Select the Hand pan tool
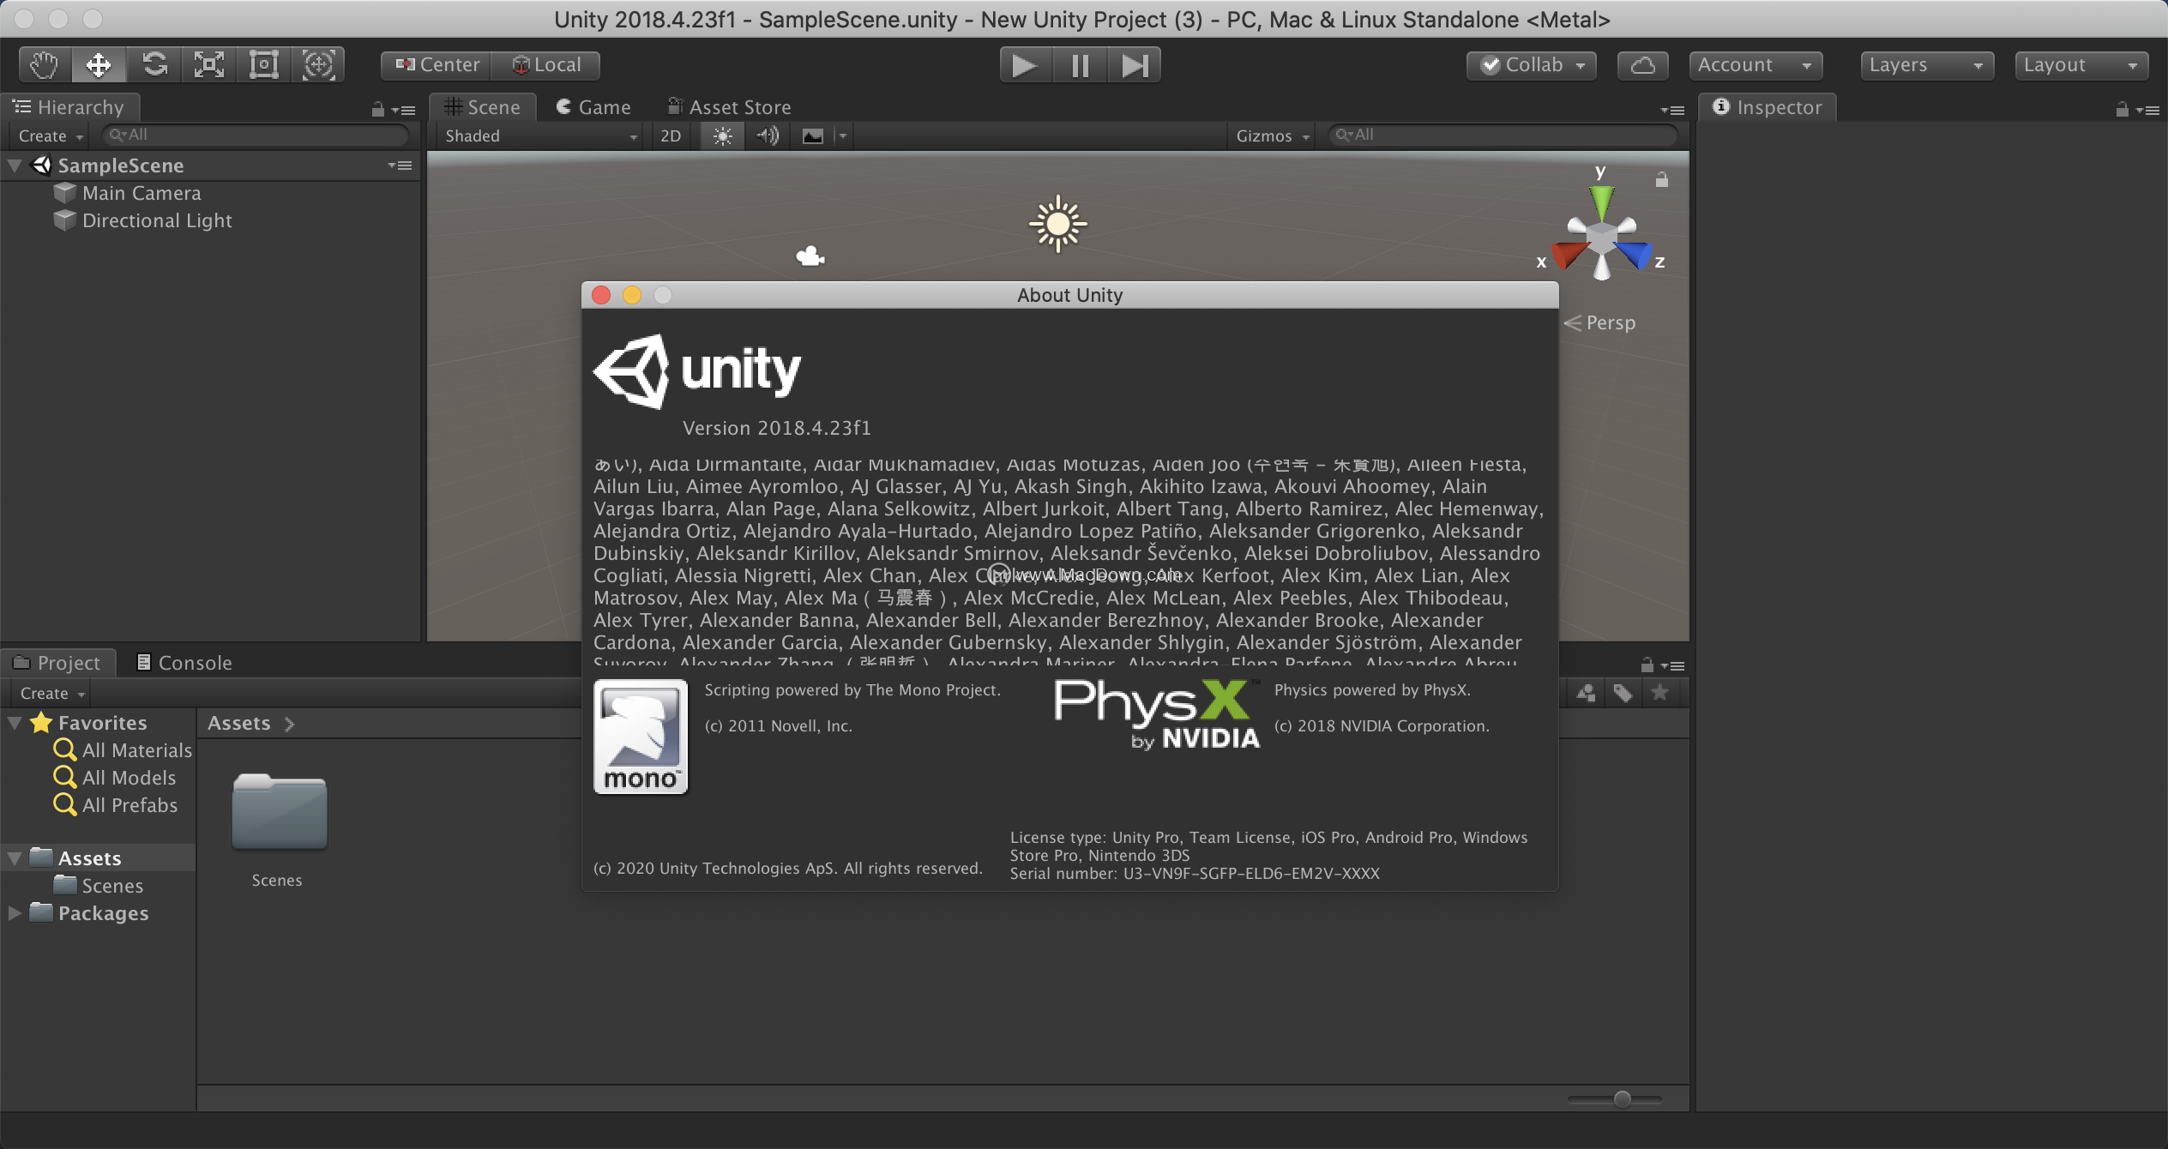The width and height of the screenshot is (2168, 1149). (40, 64)
